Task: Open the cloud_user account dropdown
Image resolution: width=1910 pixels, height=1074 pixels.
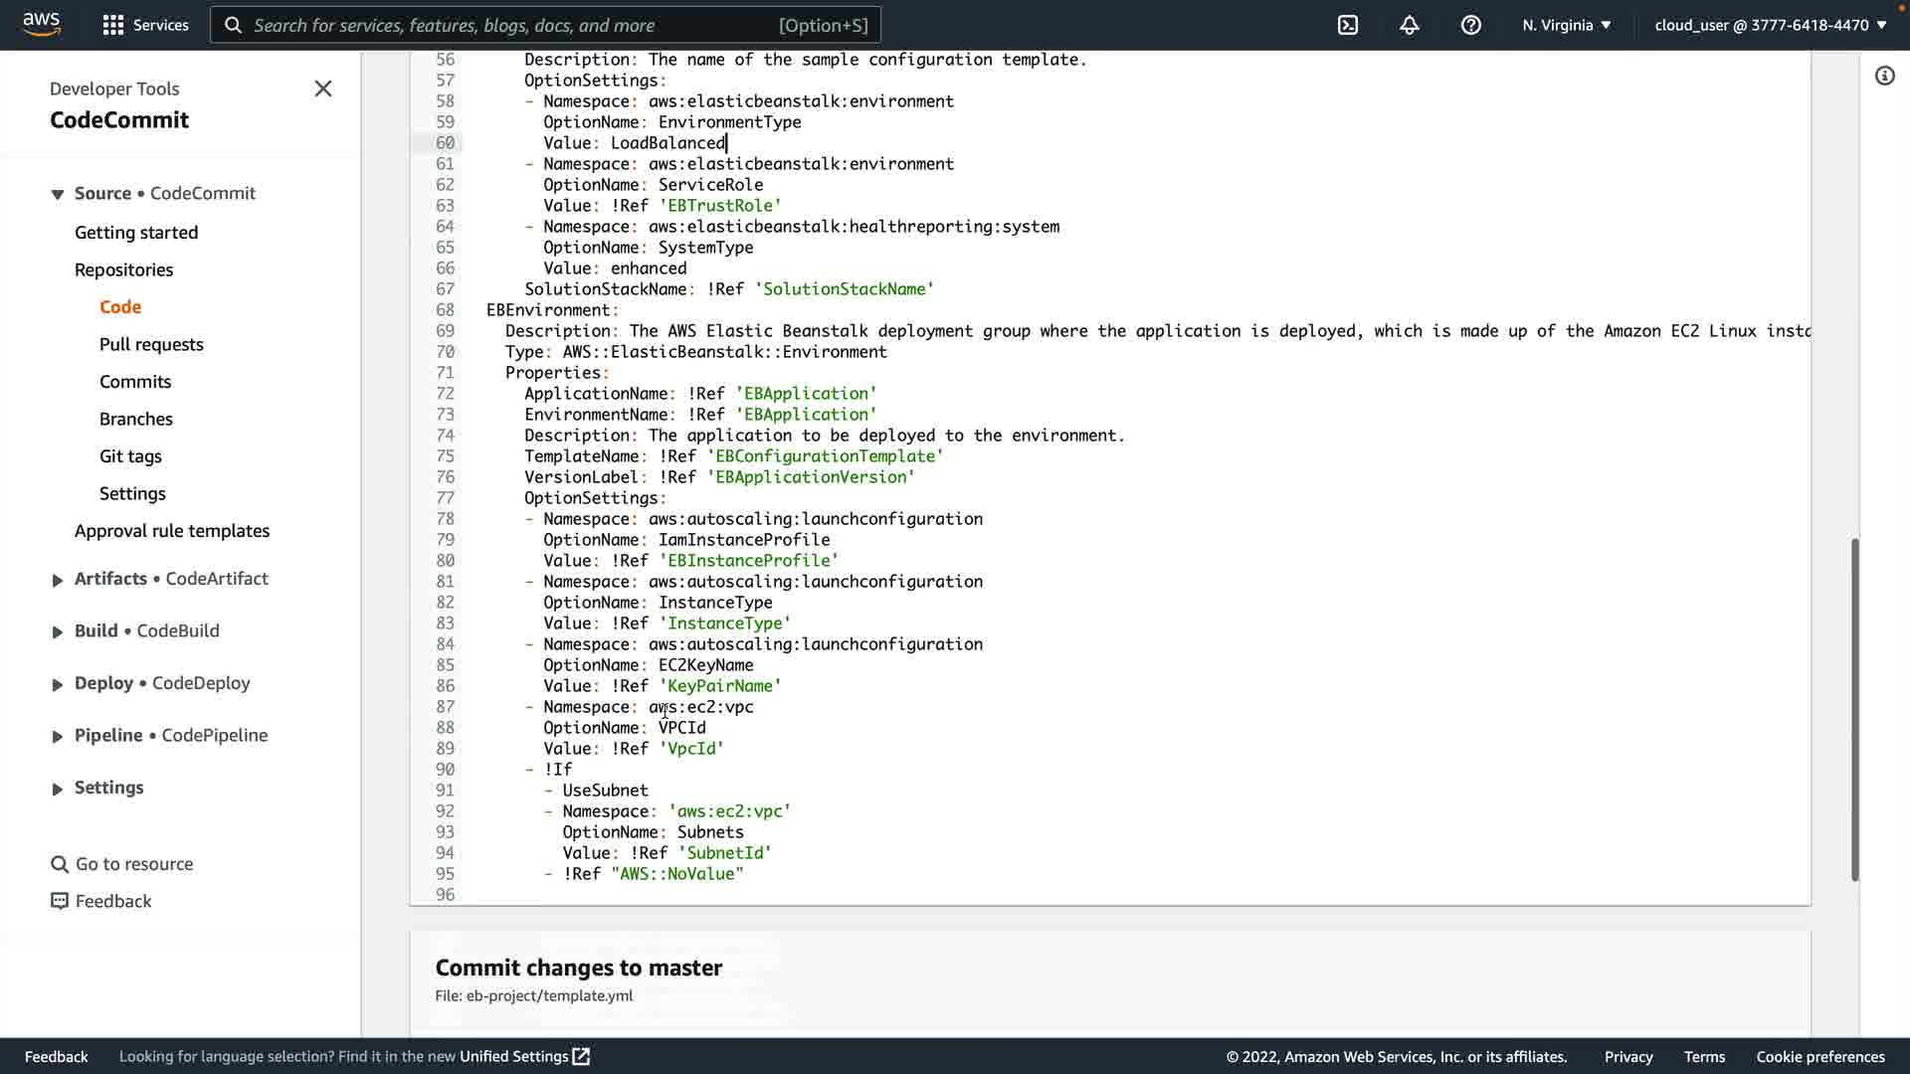Action: coord(1770,25)
